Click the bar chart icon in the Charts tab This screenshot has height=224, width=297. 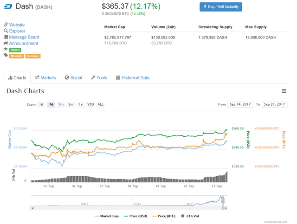[10, 78]
